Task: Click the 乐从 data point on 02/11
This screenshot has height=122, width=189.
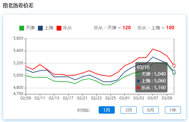Action: click(x=40, y=64)
